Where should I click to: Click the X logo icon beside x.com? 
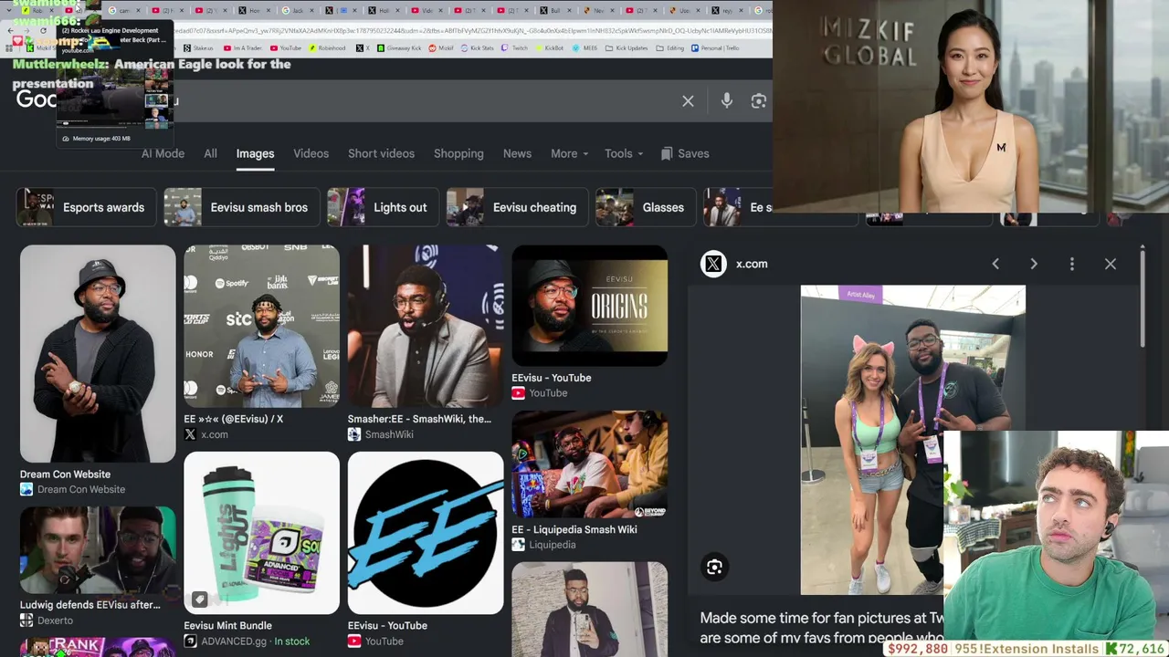(713, 264)
